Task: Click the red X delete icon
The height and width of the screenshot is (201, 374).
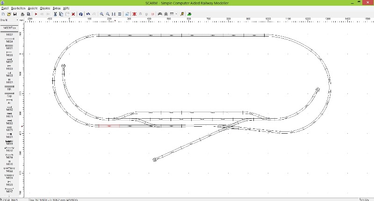Action: tap(73, 14)
